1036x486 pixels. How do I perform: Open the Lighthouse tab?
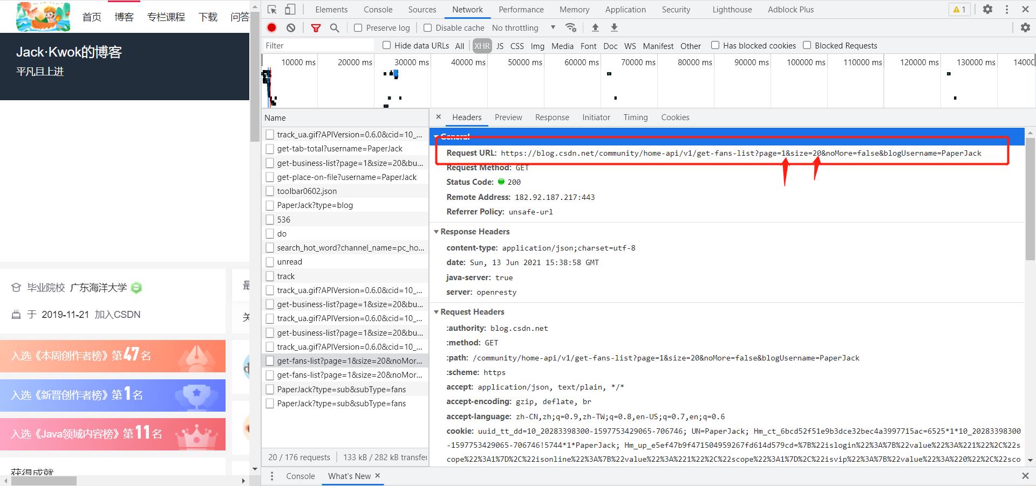point(732,9)
